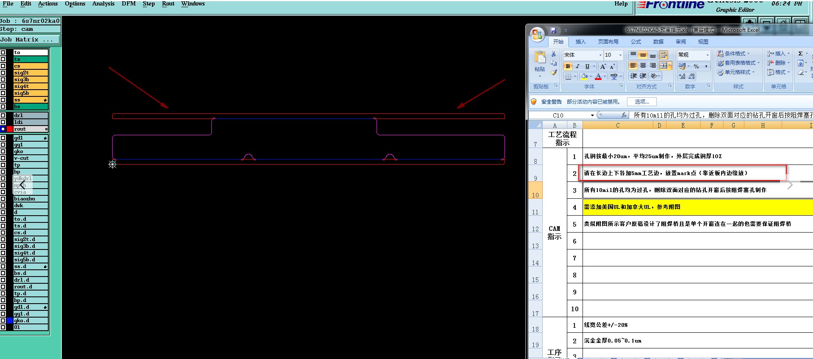Image resolution: width=813 pixels, height=359 pixels.
Task: Click the Job Matrix ... button
Action: (x=30, y=40)
